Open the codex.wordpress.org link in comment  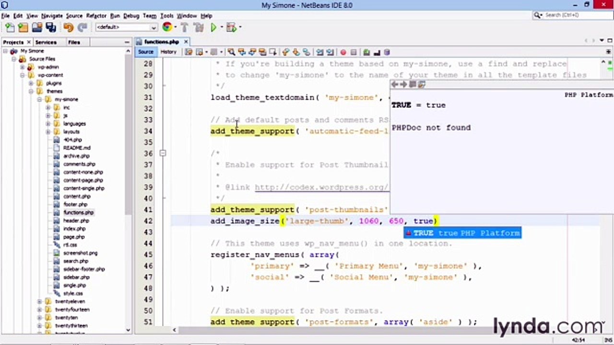321,187
